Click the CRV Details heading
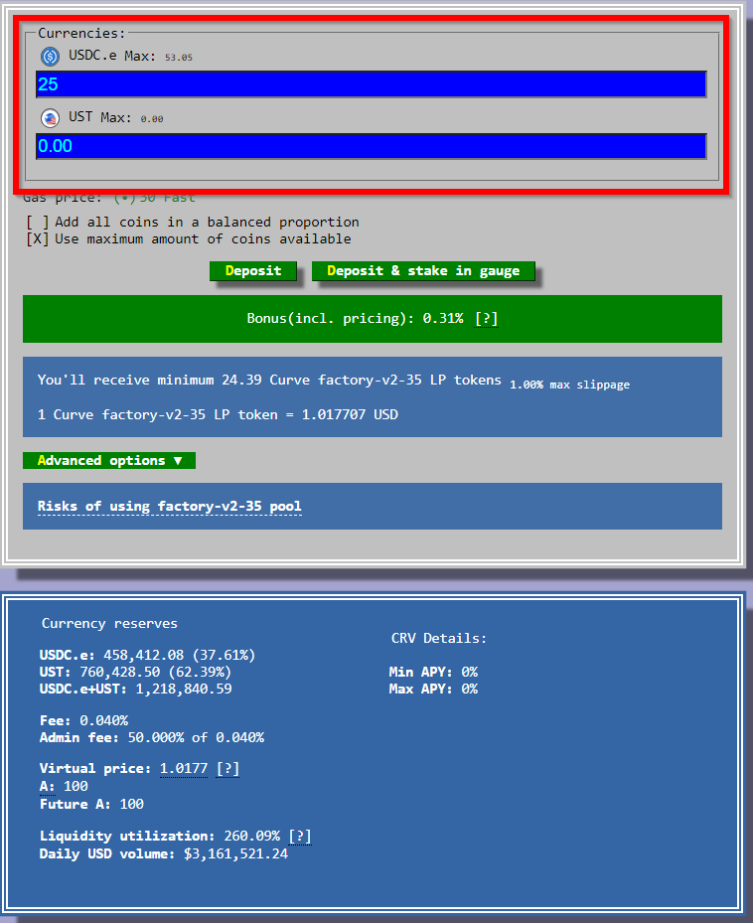 pyautogui.click(x=439, y=639)
